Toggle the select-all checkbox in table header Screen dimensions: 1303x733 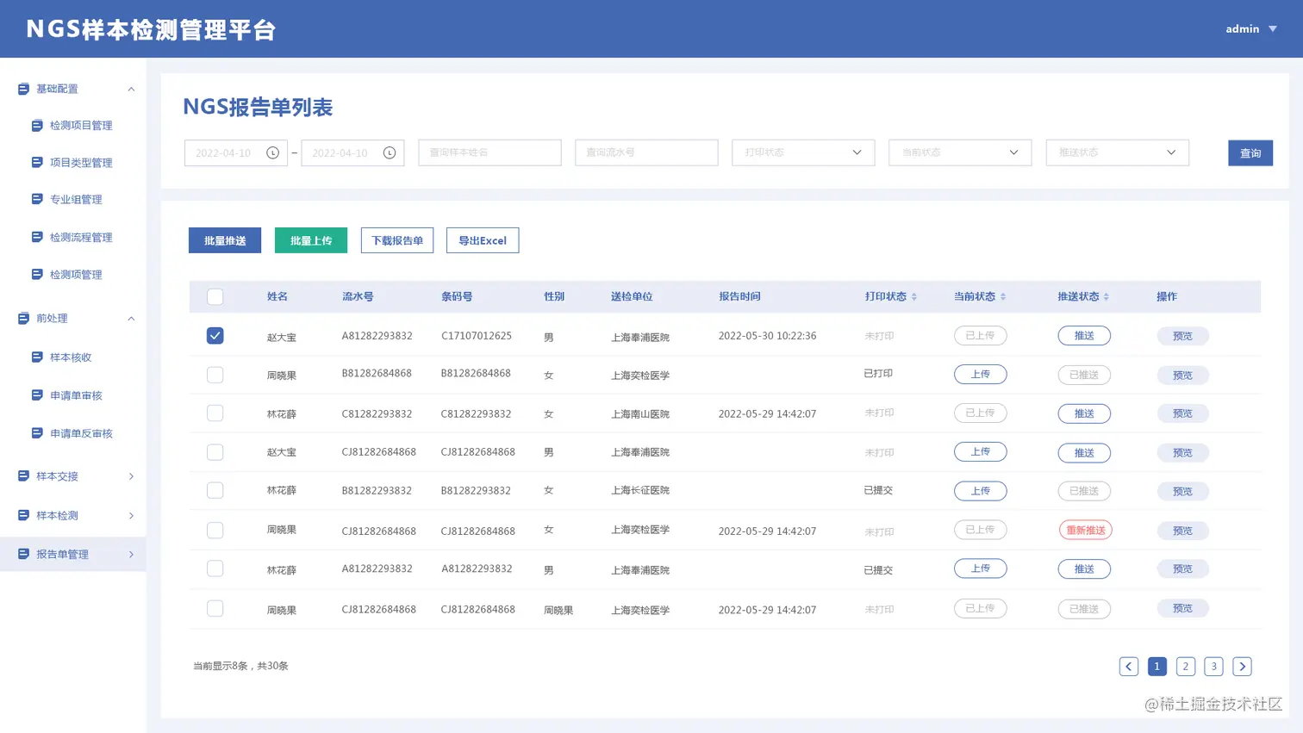click(215, 296)
